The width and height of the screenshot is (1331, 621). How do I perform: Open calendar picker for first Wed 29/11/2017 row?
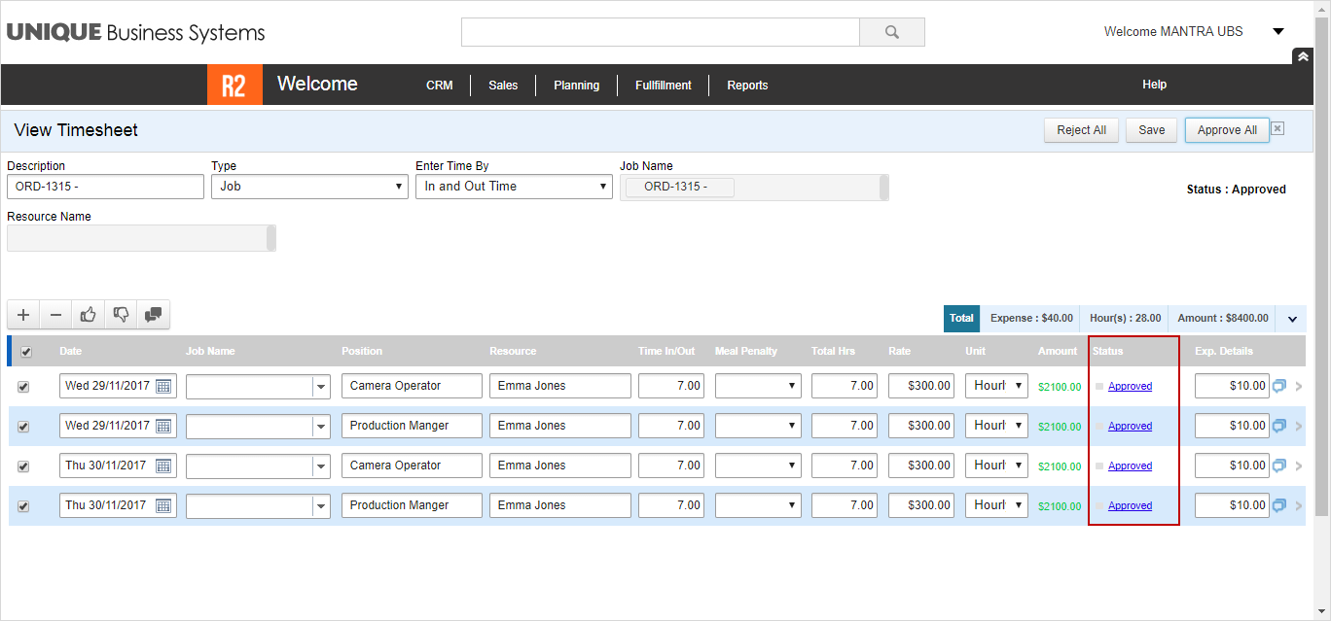click(x=163, y=387)
